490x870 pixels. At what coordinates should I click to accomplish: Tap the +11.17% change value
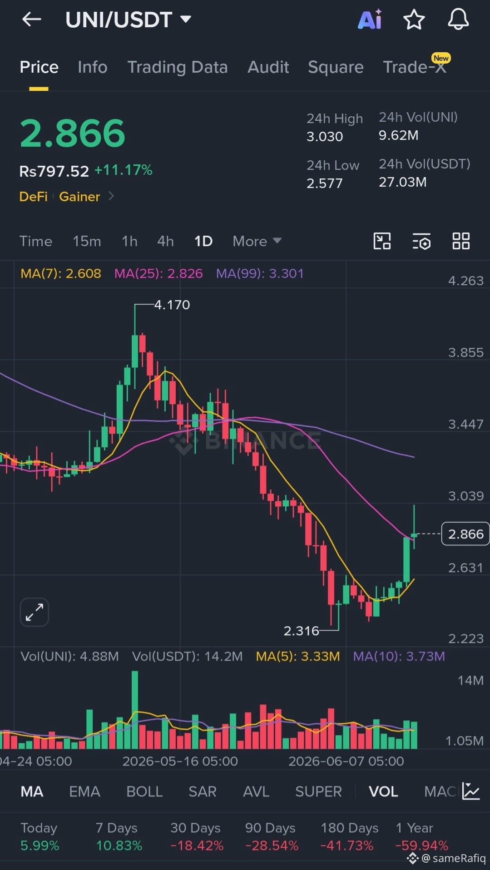pyautogui.click(x=124, y=170)
